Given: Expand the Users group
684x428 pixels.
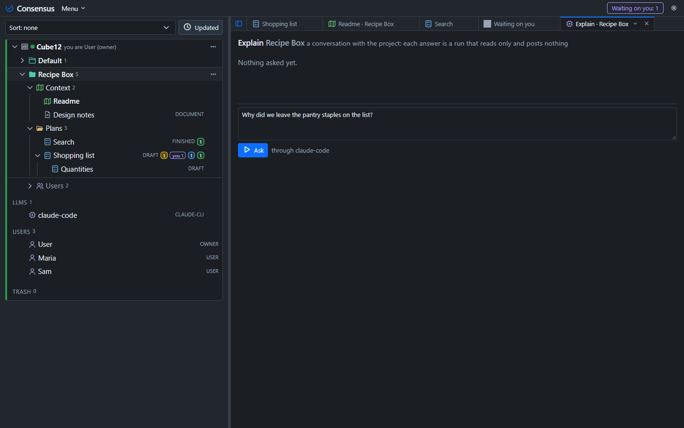Looking at the screenshot, I should (30, 186).
